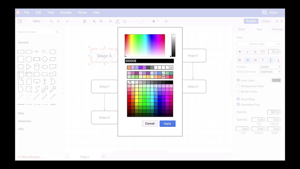This screenshot has height=169, width=300.
Task: Click the hex color input field
Action: pyautogui.click(x=149, y=61)
